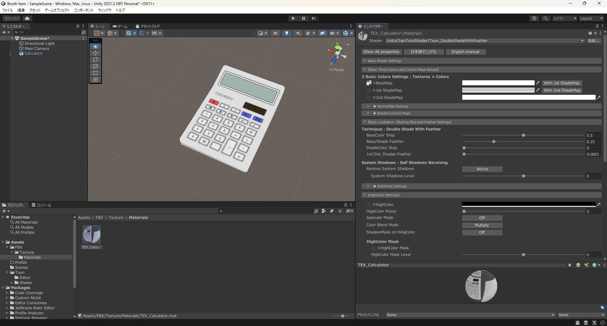
Task: Open the 日本語マニュアル button
Action: pyautogui.click(x=423, y=52)
